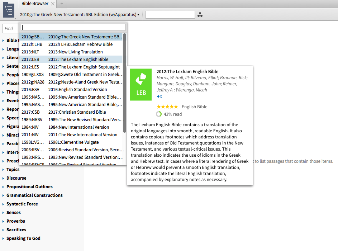Select 2016 English Standard Version
This screenshot has height=251, width=338.
click(71, 90)
